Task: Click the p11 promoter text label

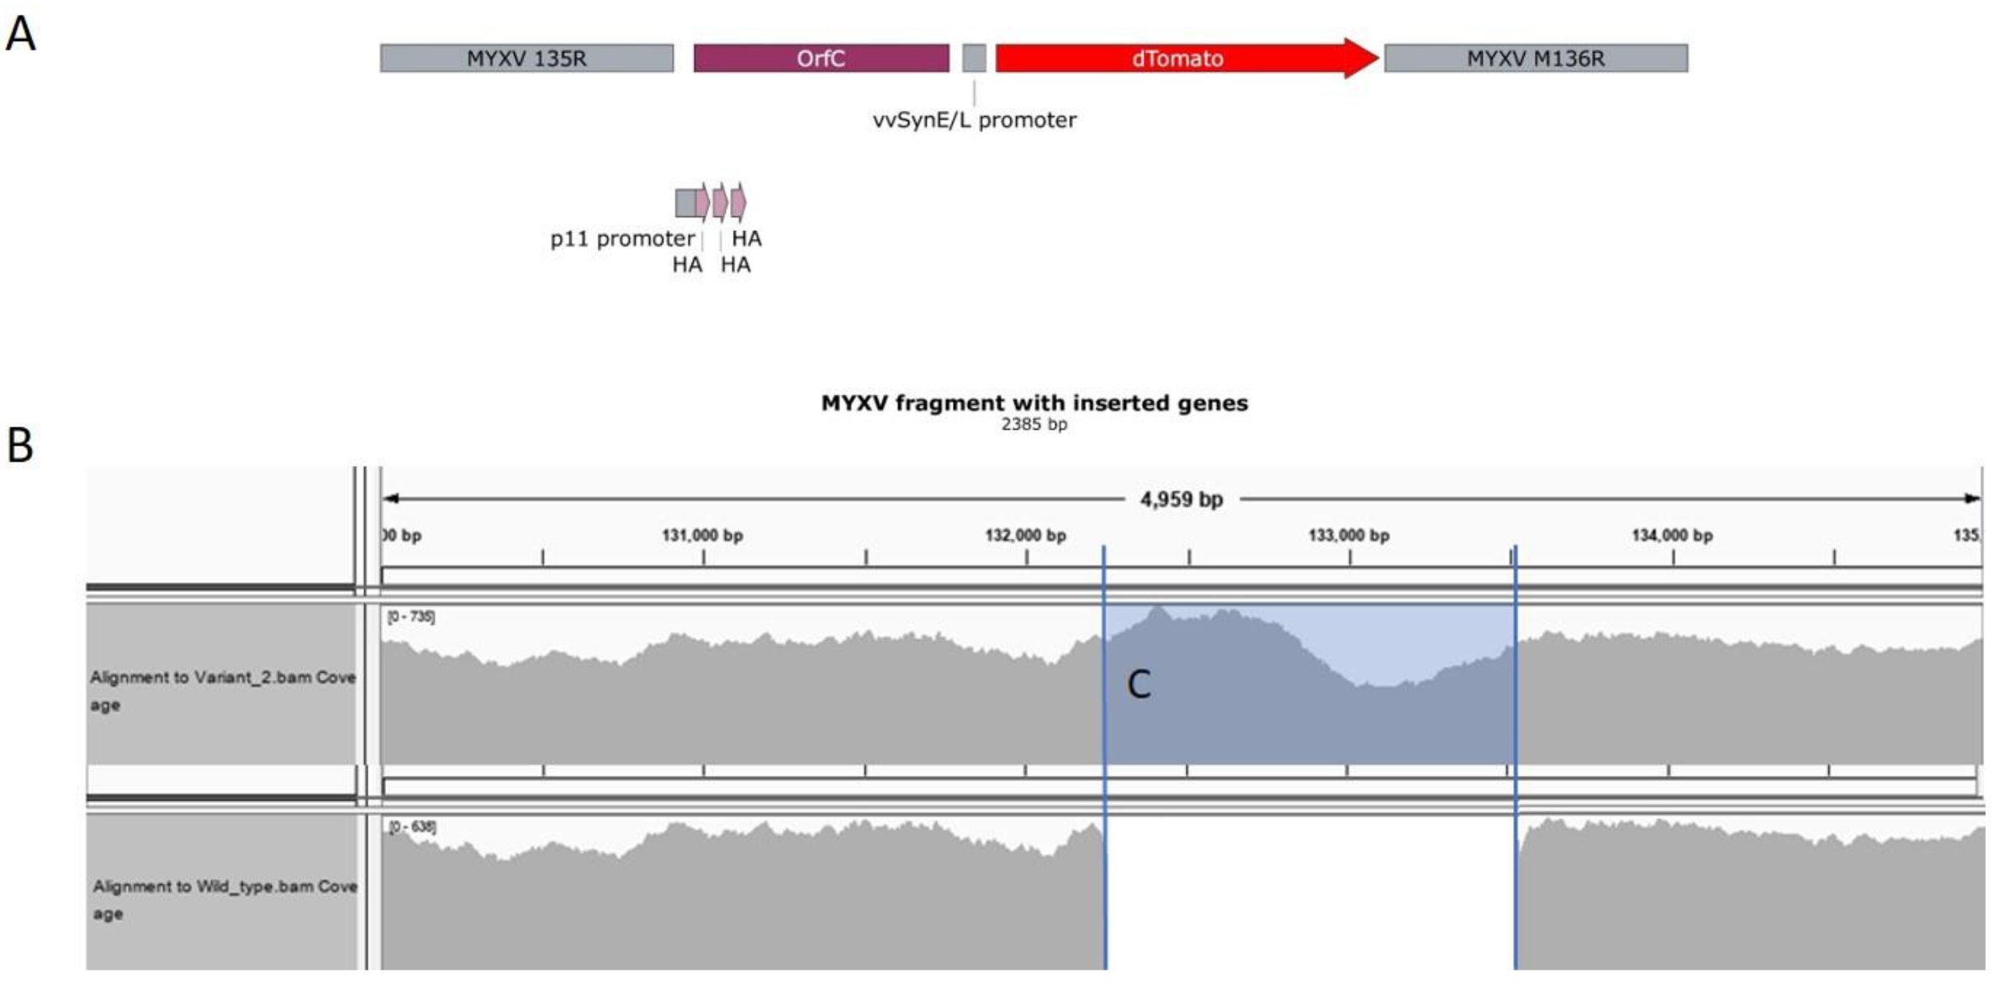Action: point(622,239)
